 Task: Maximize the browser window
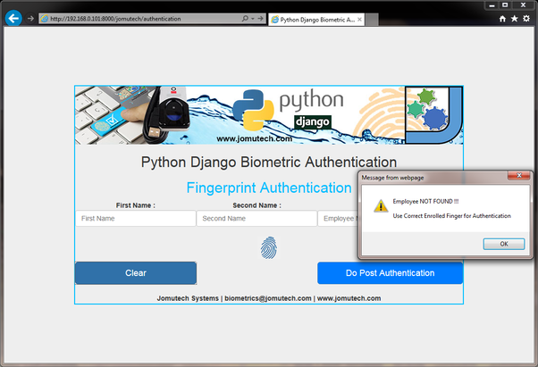(505, 5)
